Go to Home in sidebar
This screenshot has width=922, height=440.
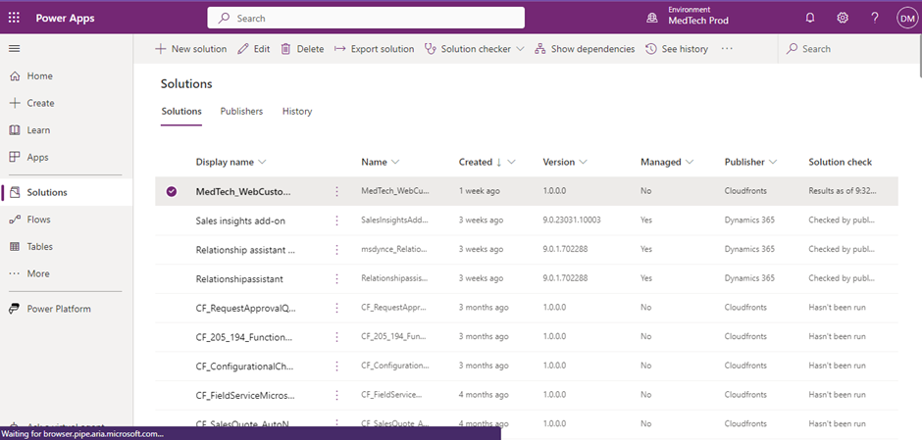39,75
